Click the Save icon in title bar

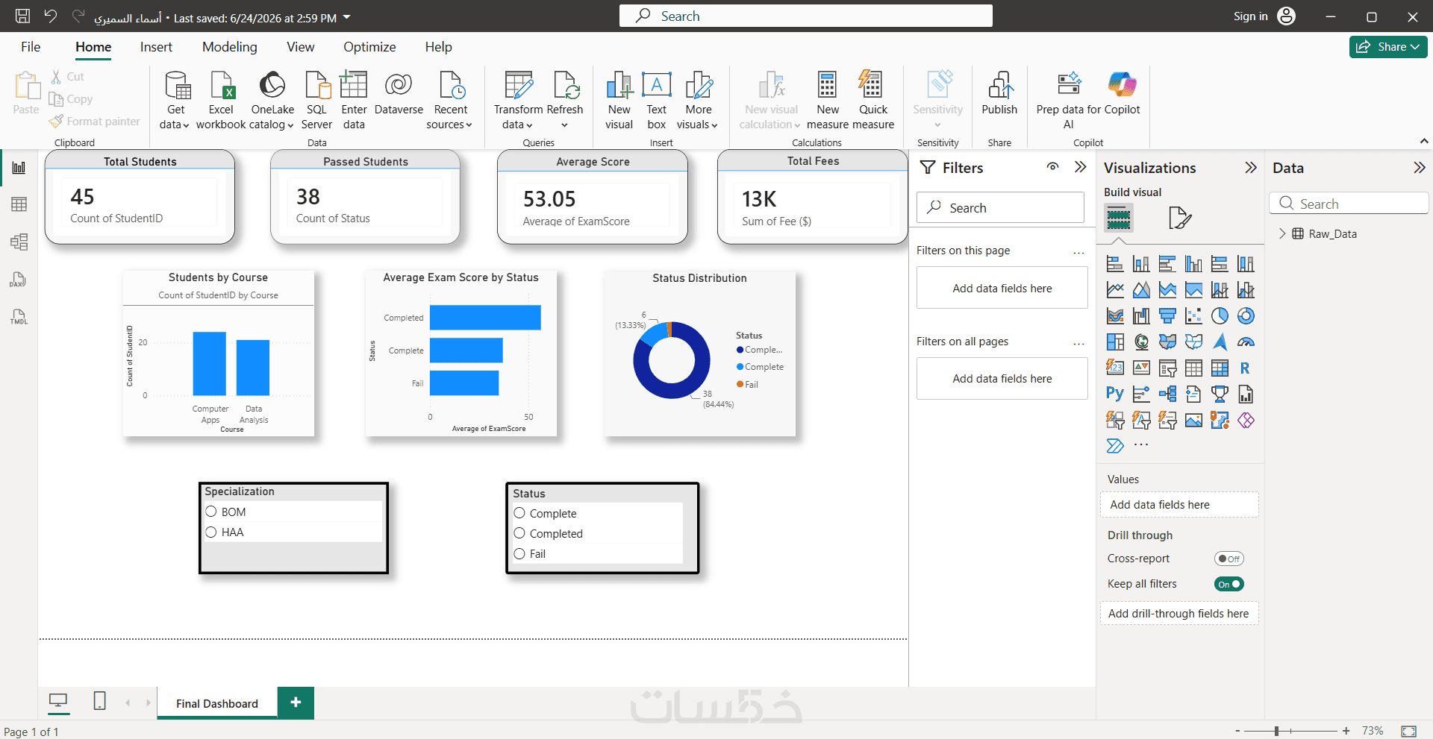coord(23,16)
